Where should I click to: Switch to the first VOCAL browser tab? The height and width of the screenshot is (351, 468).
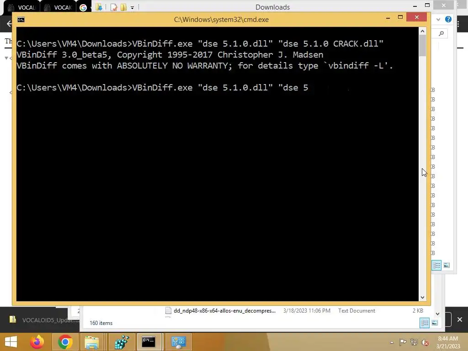22,8
